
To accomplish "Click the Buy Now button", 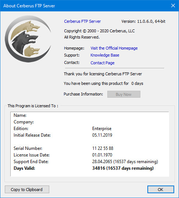I will tap(123, 94).
